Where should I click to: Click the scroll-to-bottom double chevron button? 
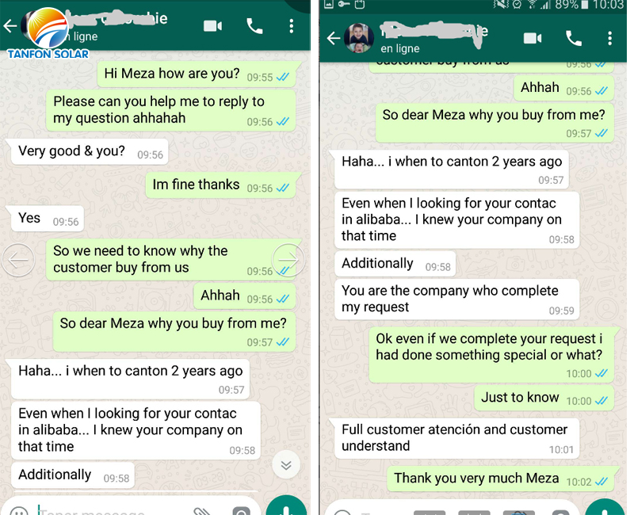click(286, 465)
